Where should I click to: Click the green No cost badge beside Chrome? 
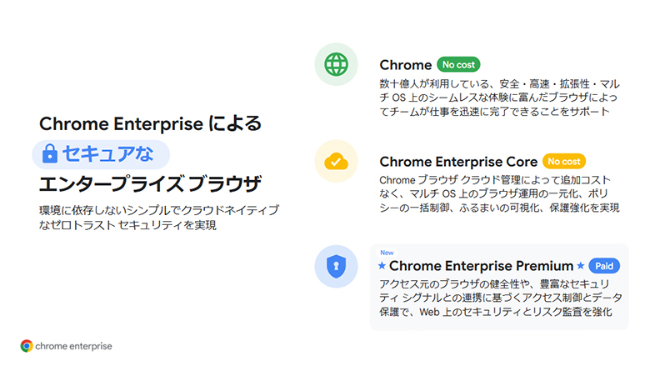[457, 64]
